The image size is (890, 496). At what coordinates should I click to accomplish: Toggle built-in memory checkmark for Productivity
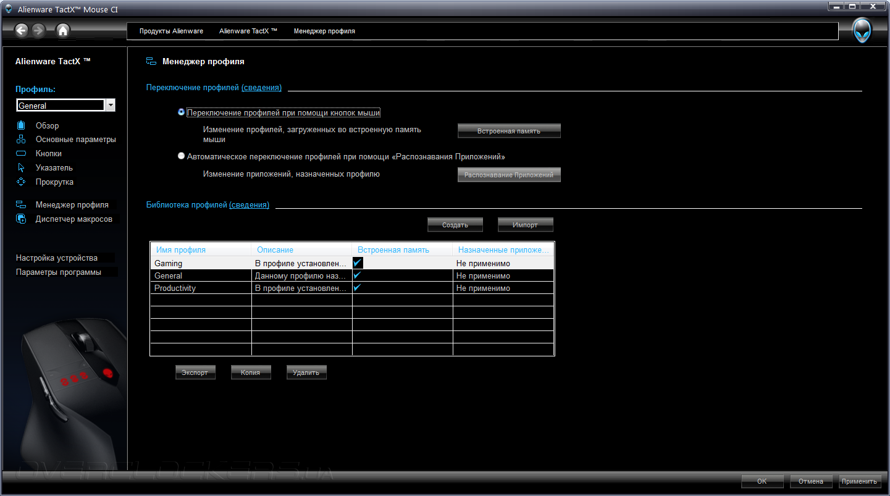coord(357,288)
